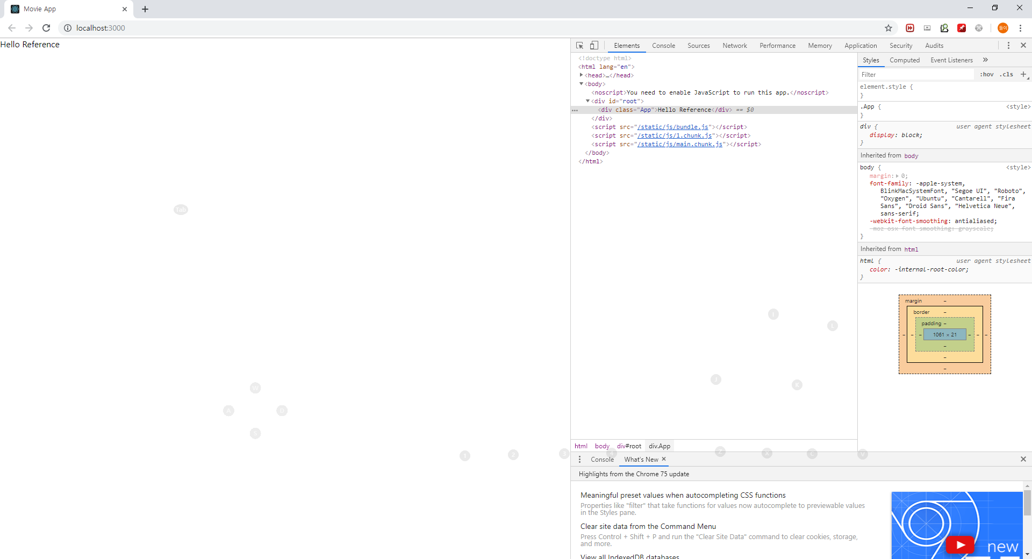Open the Application tab

pyautogui.click(x=861, y=46)
